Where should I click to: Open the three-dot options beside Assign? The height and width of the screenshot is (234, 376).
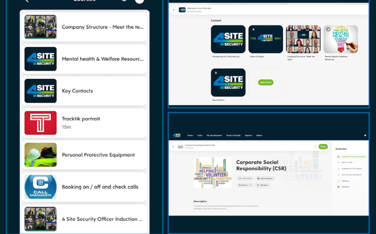point(314,146)
